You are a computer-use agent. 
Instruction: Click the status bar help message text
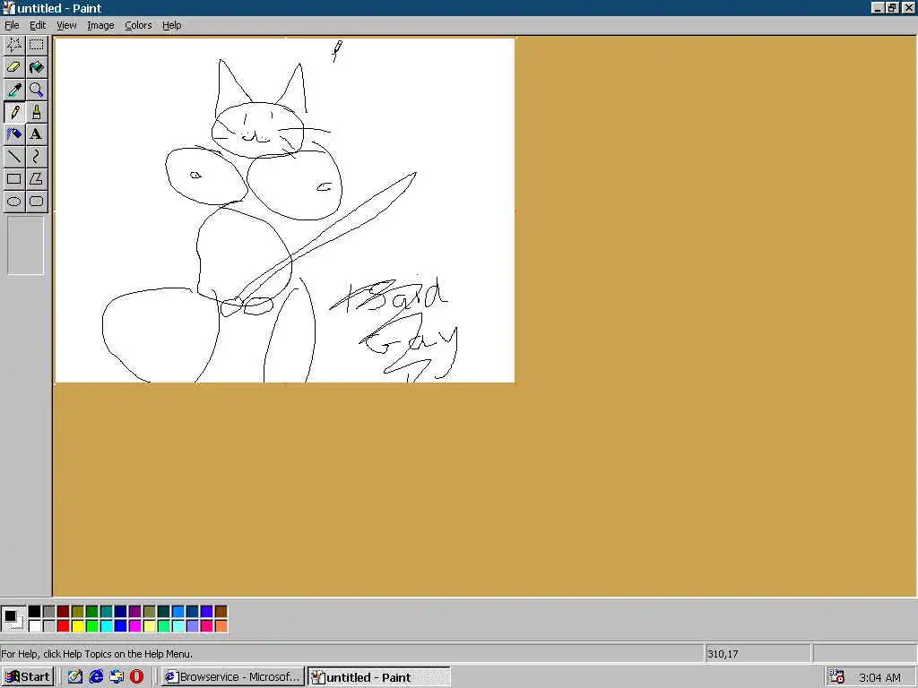[x=97, y=653]
